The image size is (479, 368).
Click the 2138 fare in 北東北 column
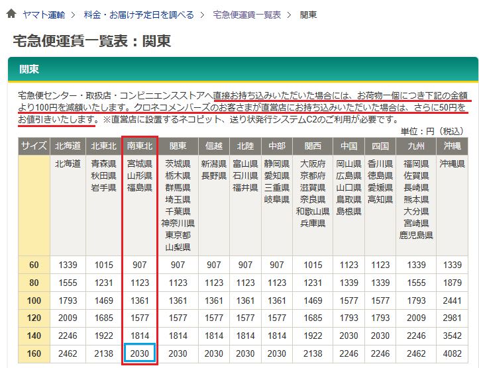104,353
